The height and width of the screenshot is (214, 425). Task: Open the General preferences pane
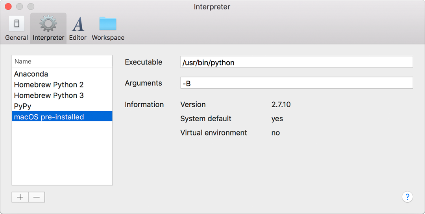click(x=16, y=28)
